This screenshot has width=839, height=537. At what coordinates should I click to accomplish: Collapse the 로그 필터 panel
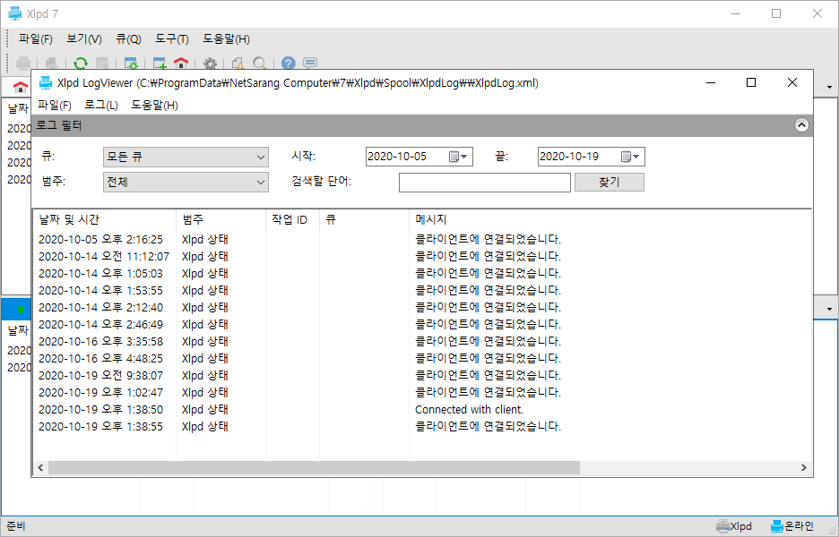coord(801,125)
